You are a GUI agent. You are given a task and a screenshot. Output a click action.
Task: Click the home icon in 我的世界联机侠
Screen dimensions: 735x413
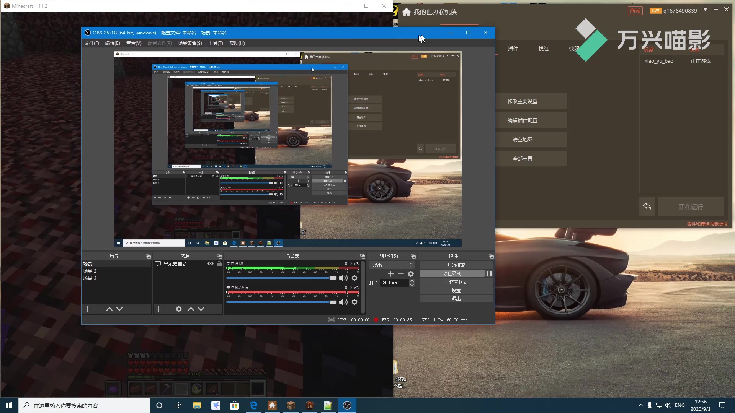pyautogui.click(x=407, y=12)
